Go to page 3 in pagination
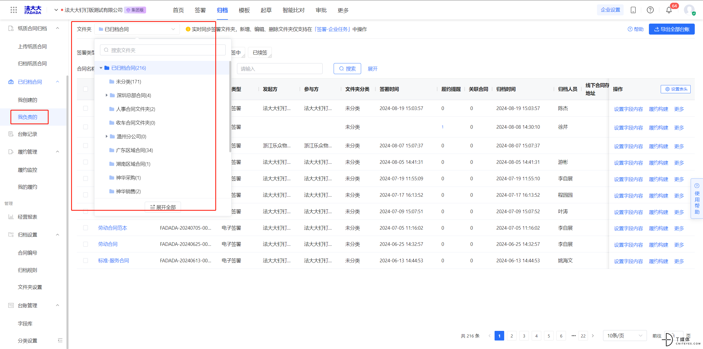This screenshot has width=703, height=349. (x=524, y=336)
